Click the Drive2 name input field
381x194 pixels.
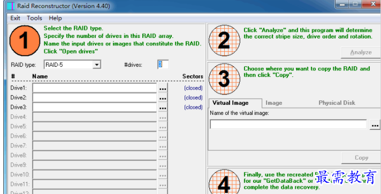[95, 98]
